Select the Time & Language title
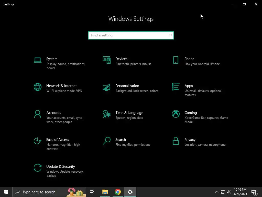This screenshot has height=197, width=262. point(129,113)
